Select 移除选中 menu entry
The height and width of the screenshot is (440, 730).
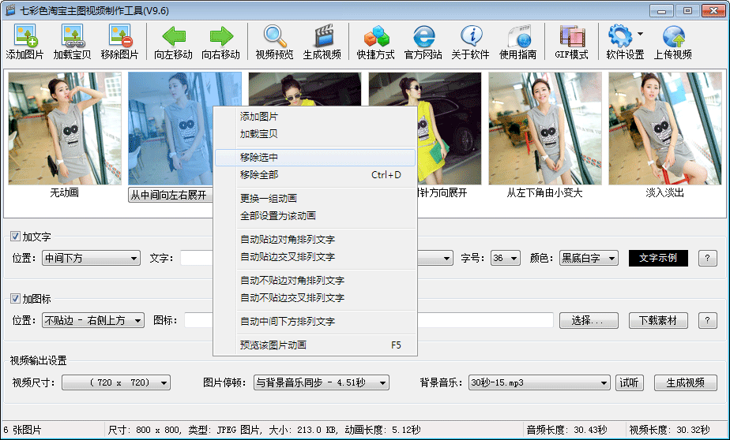pyautogui.click(x=315, y=157)
